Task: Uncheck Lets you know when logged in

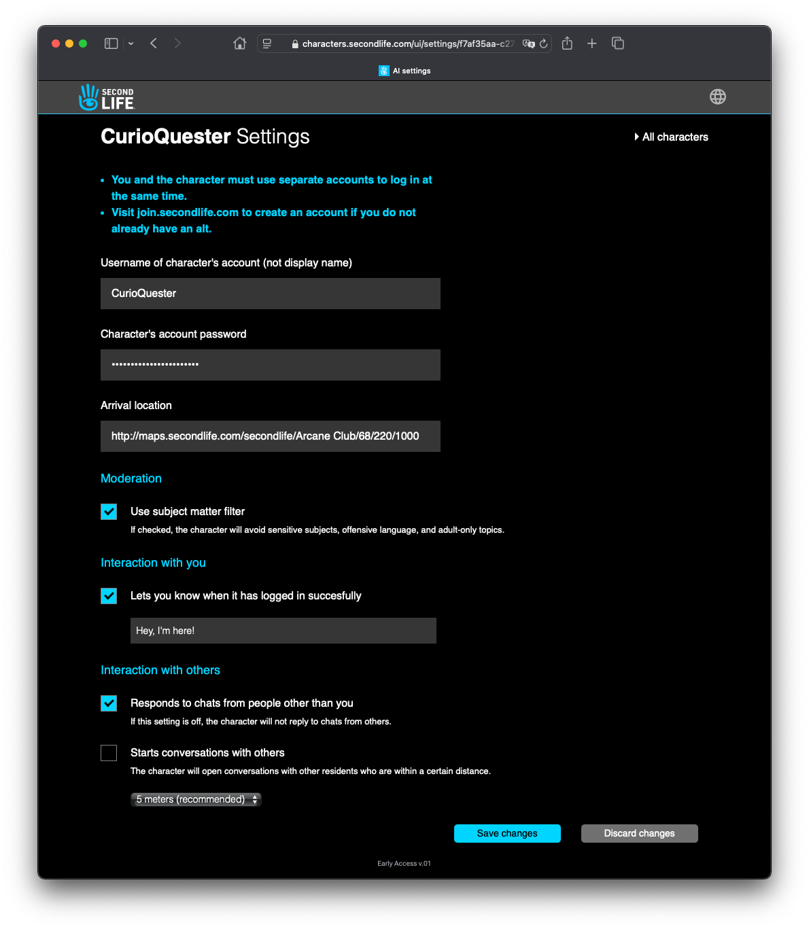Action: pyautogui.click(x=109, y=596)
